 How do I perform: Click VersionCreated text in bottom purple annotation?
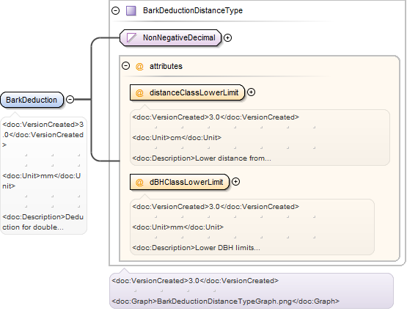click(x=195, y=281)
